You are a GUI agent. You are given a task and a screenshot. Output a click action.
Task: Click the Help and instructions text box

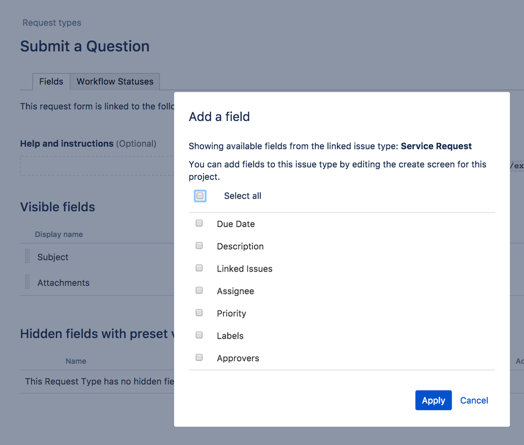pos(97,166)
